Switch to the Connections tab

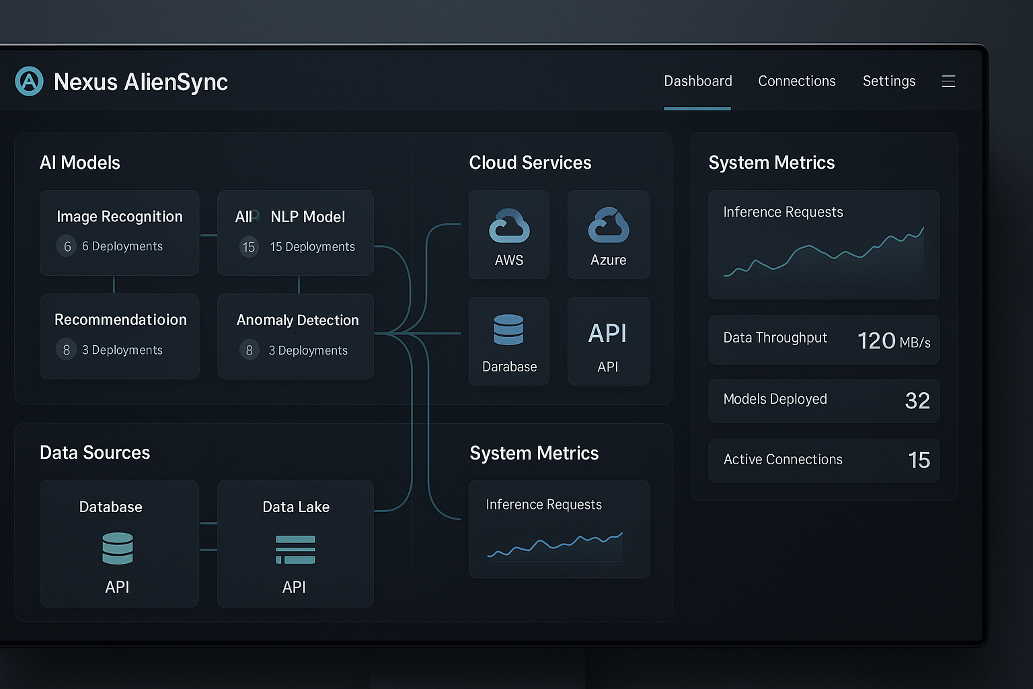796,81
